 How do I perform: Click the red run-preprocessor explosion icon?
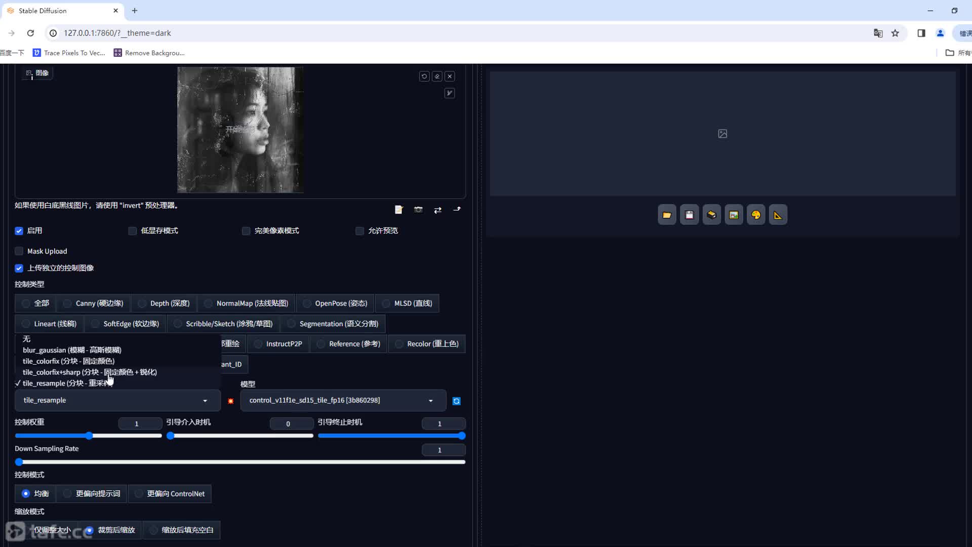point(231,401)
